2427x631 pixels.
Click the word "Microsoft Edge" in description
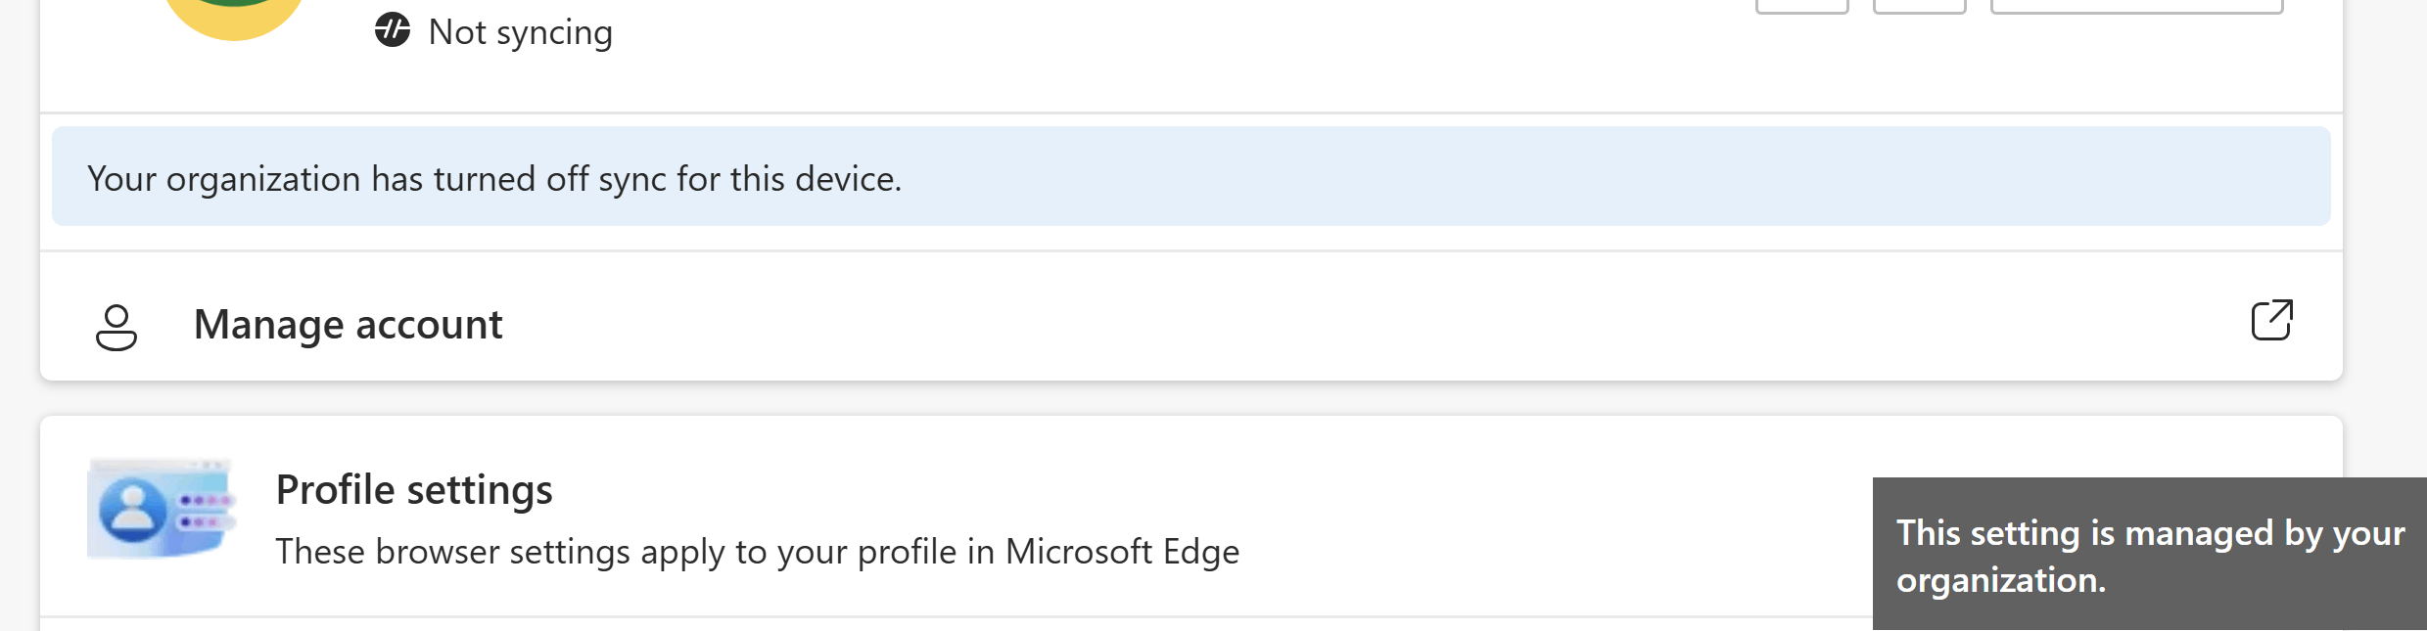(x=1122, y=552)
